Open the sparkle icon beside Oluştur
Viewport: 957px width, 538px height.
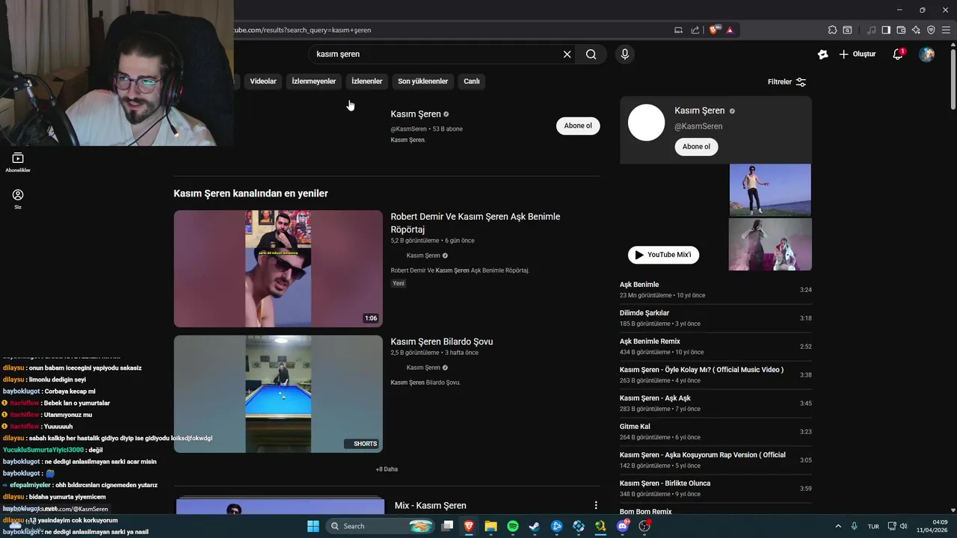(822, 54)
